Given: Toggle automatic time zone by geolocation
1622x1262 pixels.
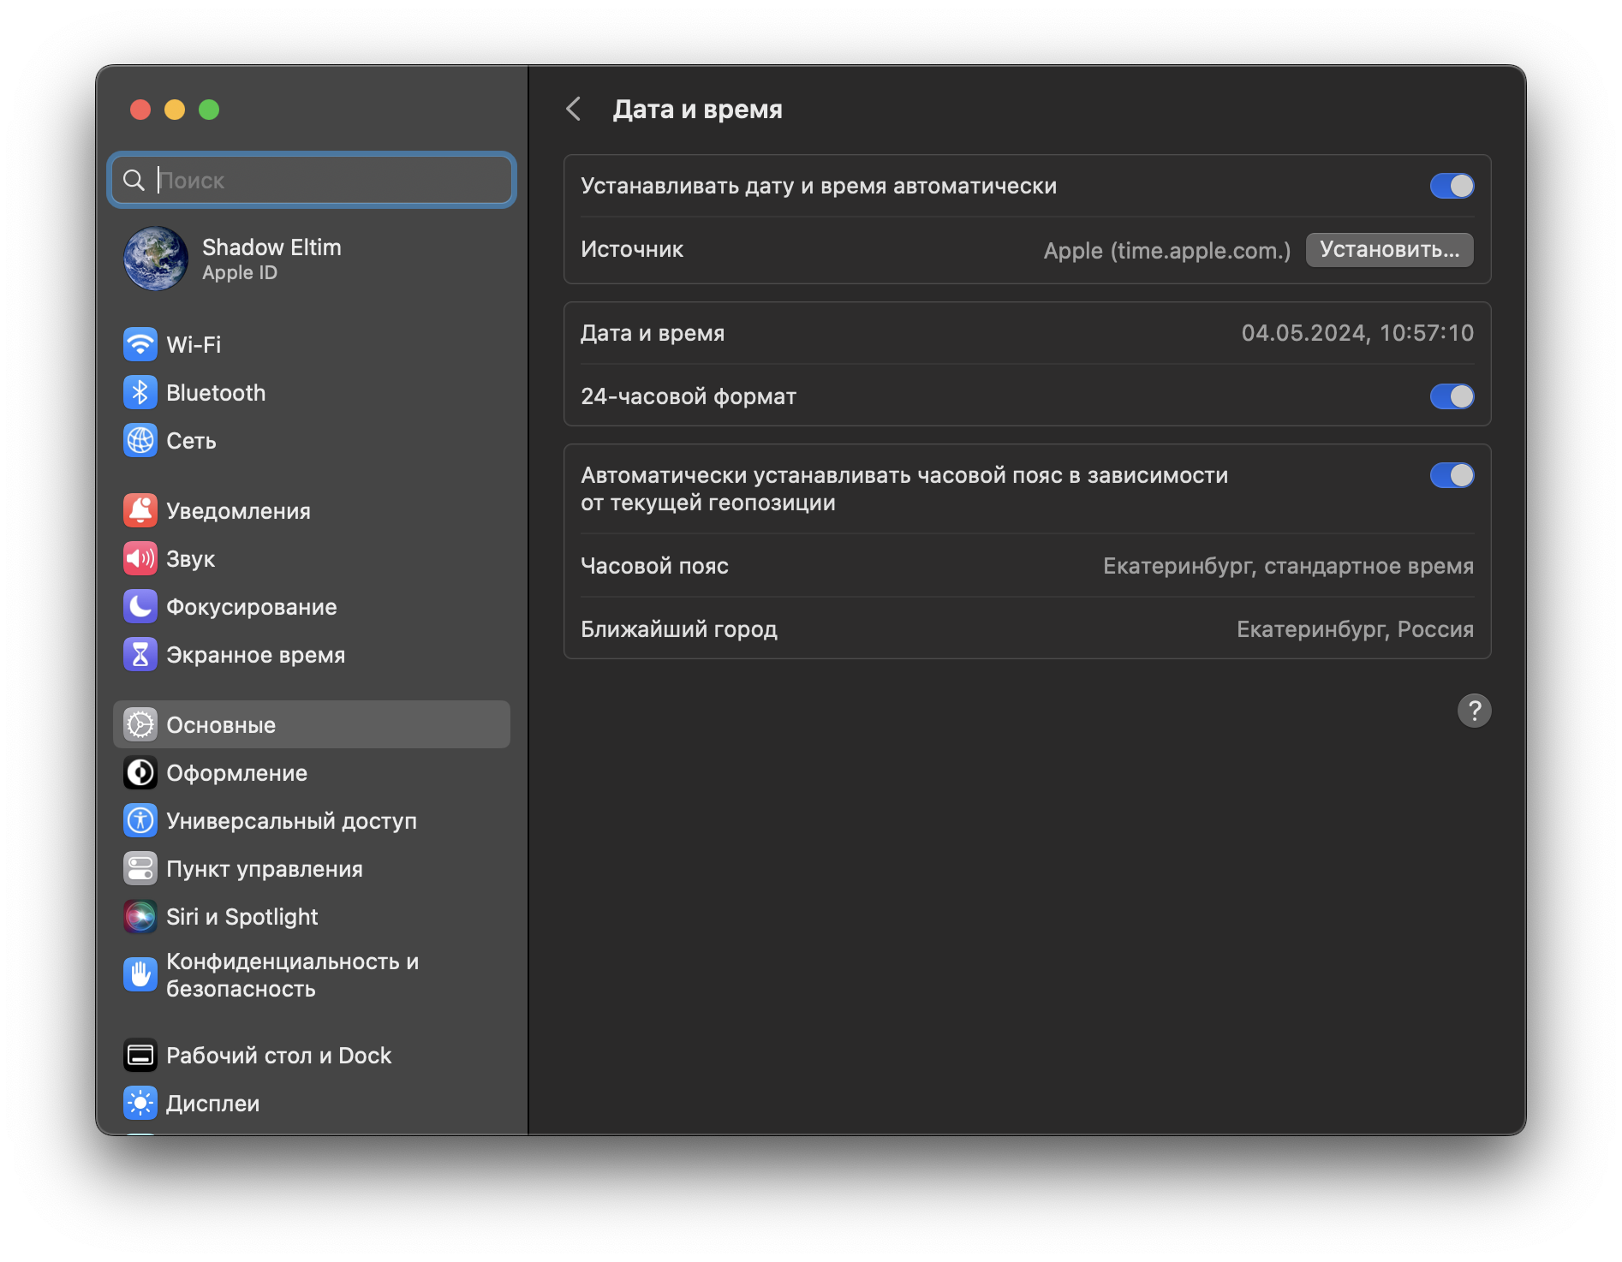Looking at the screenshot, I should click(x=1452, y=475).
